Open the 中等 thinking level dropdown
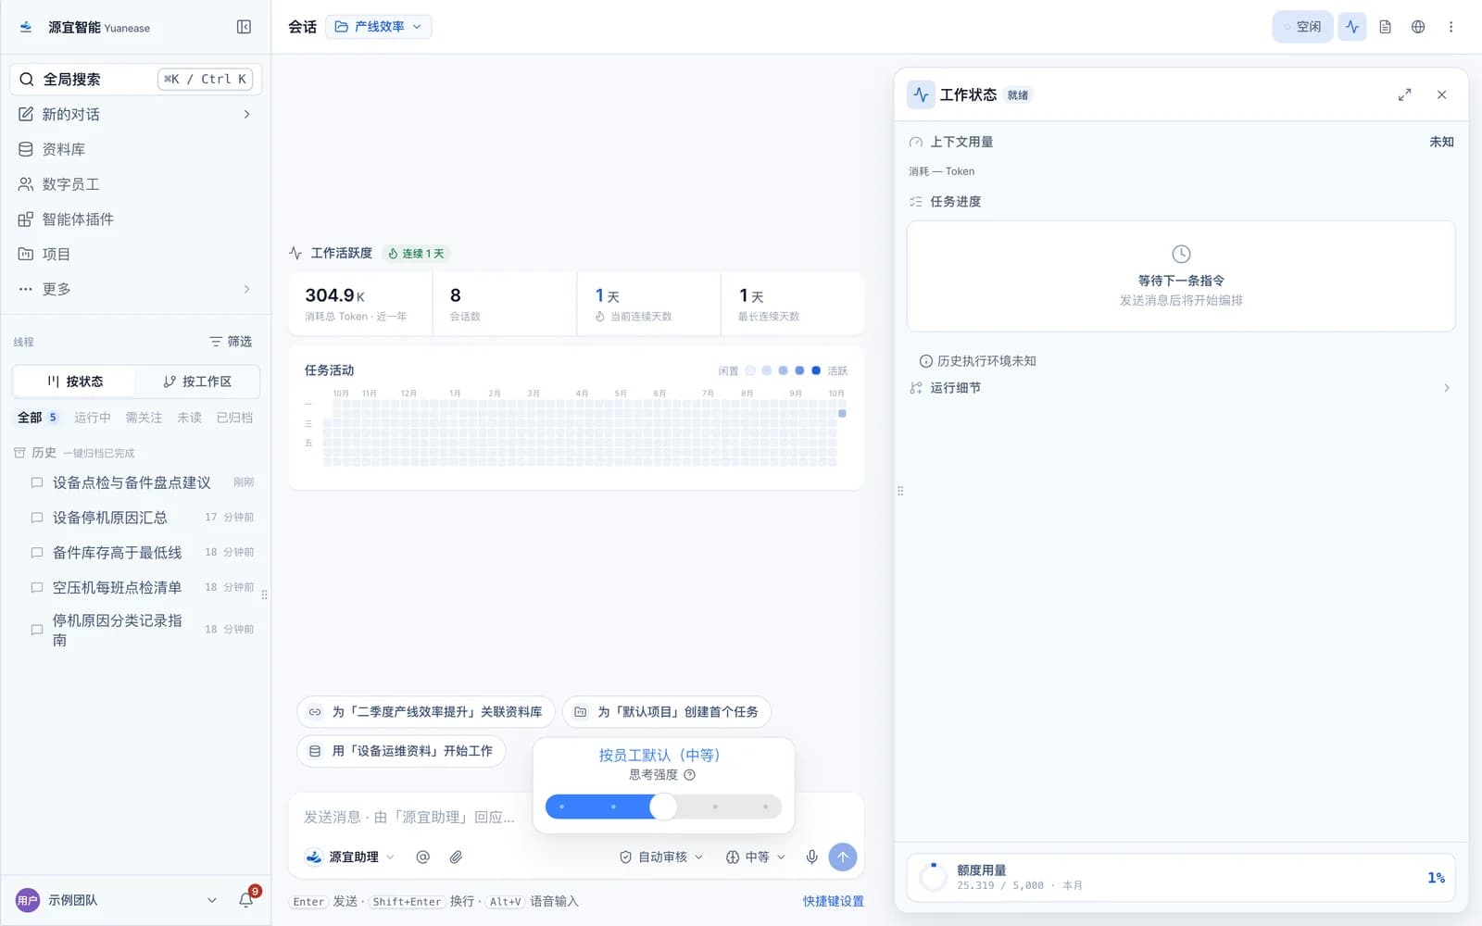The height and width of the screenshot is (926, 1482). pyautogui.click(x=756, y=857)
